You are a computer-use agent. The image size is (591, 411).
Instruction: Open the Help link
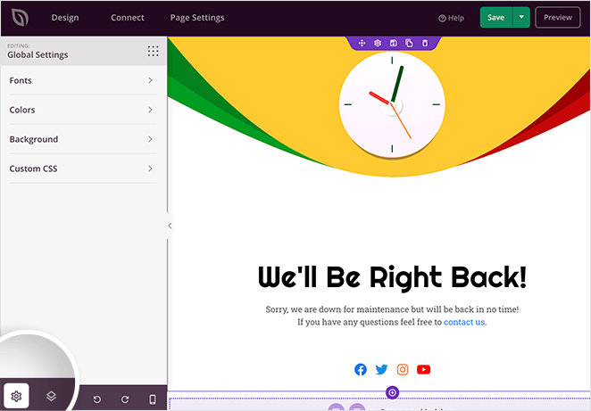[451, 18]
